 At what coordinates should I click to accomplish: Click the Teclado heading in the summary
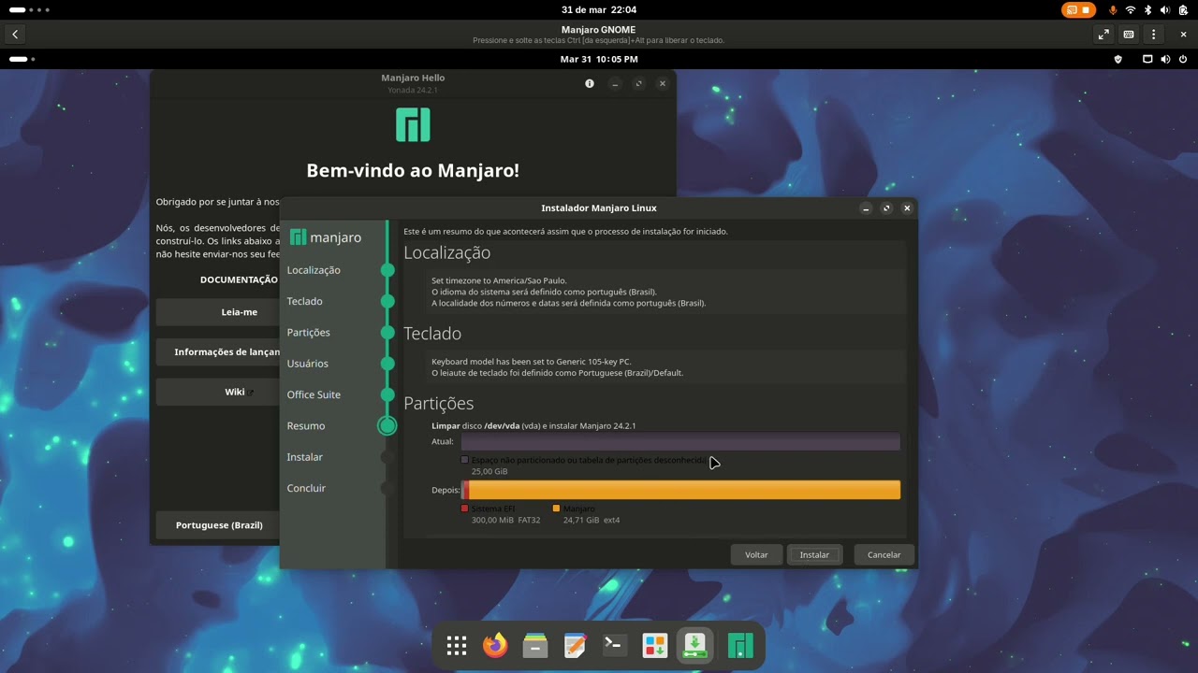[x=432, y=333]
